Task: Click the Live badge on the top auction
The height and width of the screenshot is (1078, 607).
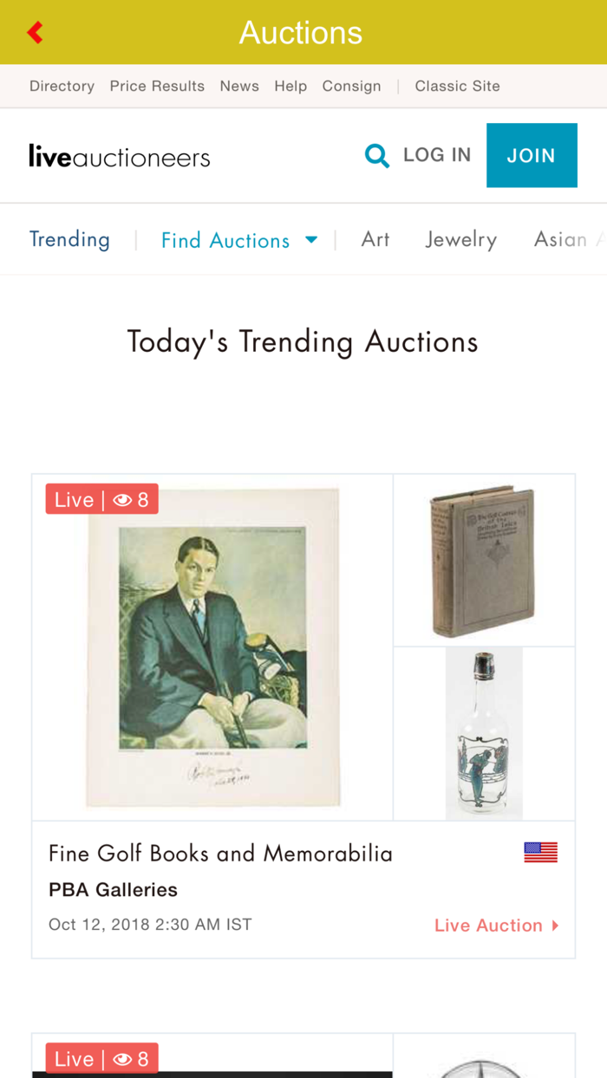Action: tap(101, 499)
